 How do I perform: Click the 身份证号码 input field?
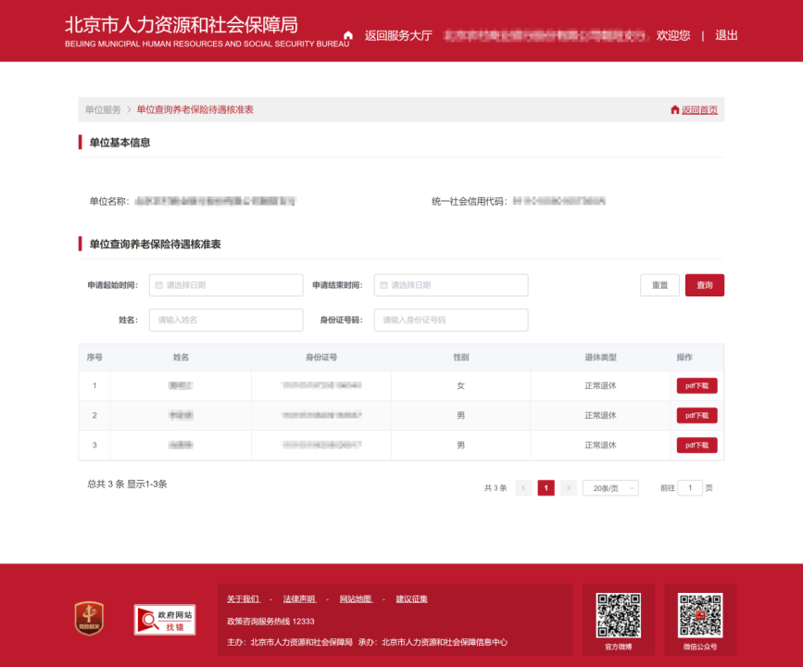[451, 320]
